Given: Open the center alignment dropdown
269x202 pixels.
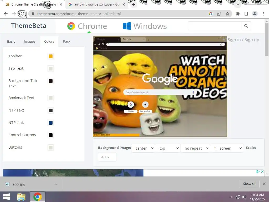Looking at the screenshot, I should 143,148.
